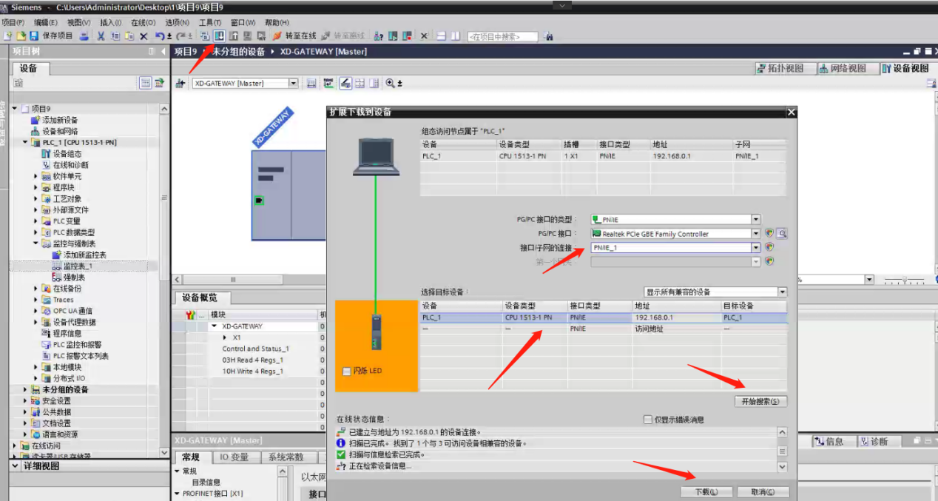
Task: Click the zoom slider in device view
Action: (x=906, y=280)
